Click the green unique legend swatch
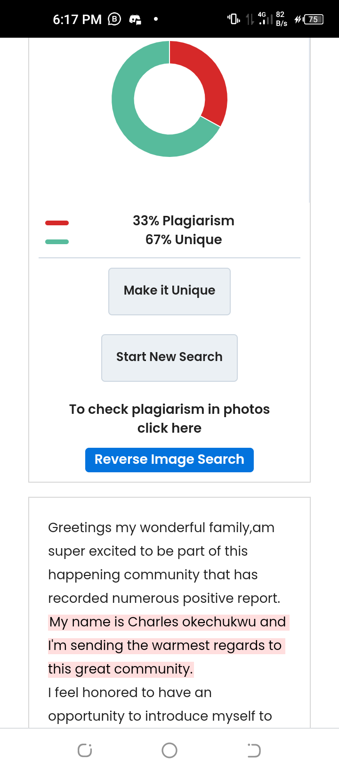Viewport: 339px width, 773px height. 57,241
